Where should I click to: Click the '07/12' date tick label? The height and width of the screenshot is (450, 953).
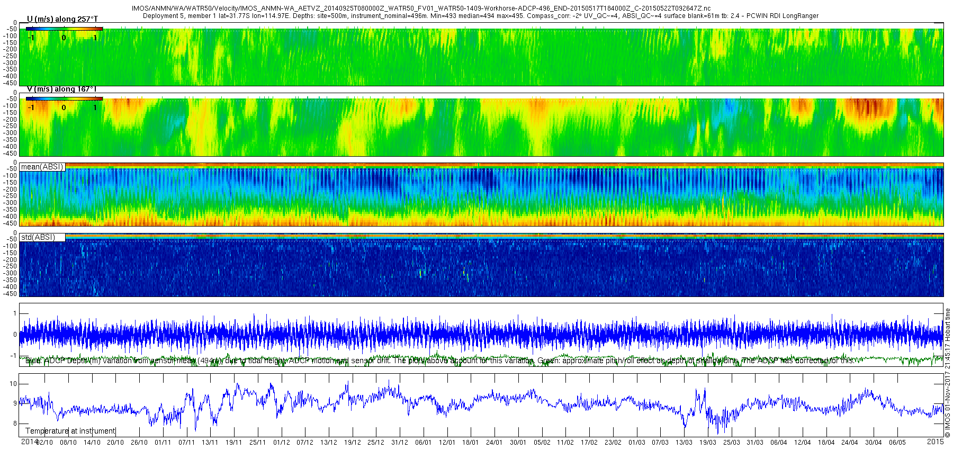305,443
